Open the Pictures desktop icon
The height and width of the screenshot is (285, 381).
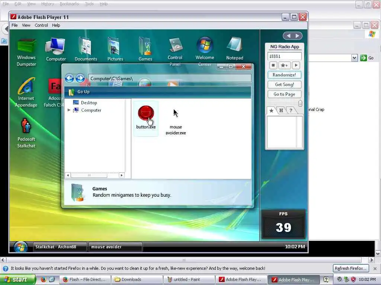coord(115,50)
